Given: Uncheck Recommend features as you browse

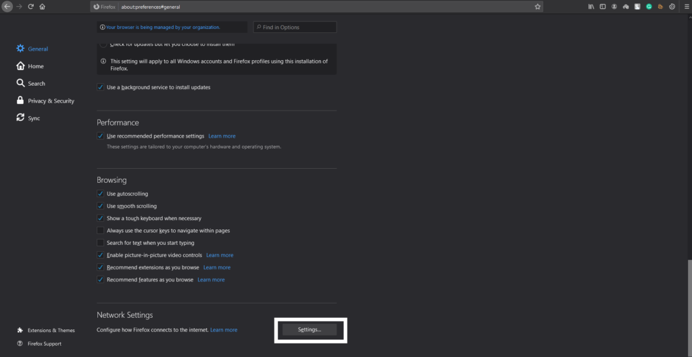Looking at the screenshot, I should pyautogui.click(x=100, y=280).
